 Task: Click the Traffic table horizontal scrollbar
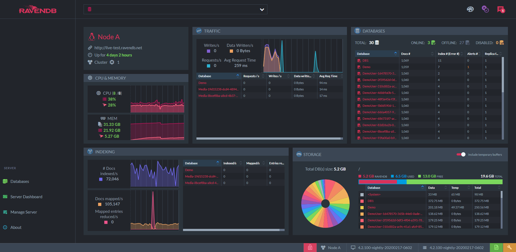coord(269,139)
